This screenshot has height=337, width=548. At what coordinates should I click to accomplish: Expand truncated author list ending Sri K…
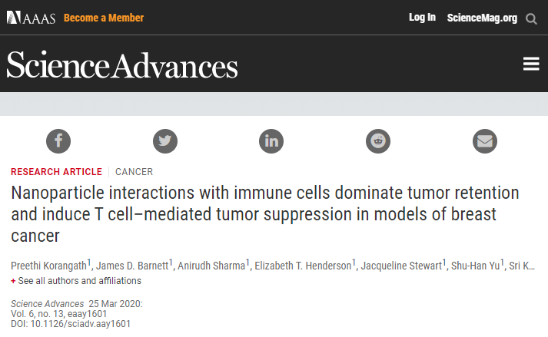[x=522, y=266]
